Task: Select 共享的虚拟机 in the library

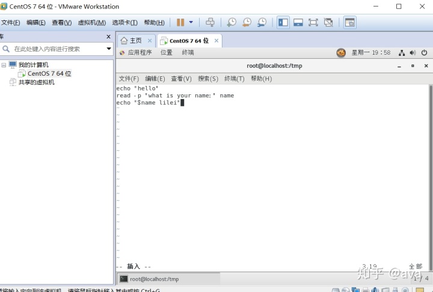Action: [x=37, y=82]
